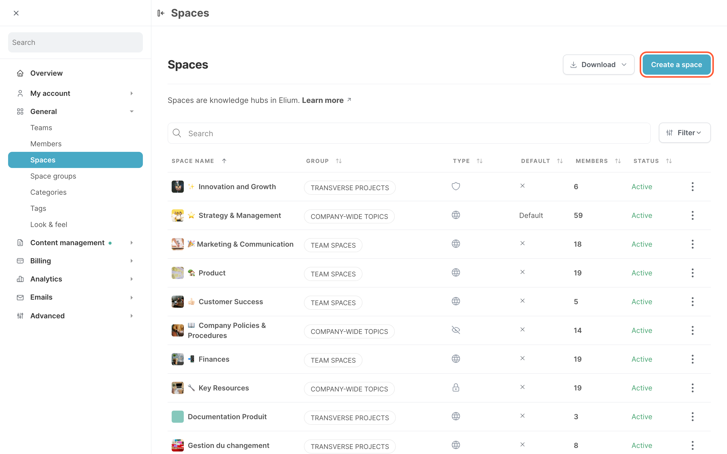Collapse the sidebar using the panel arrow icon
Viewport: 727px width, 454px height.
[161, 13]
